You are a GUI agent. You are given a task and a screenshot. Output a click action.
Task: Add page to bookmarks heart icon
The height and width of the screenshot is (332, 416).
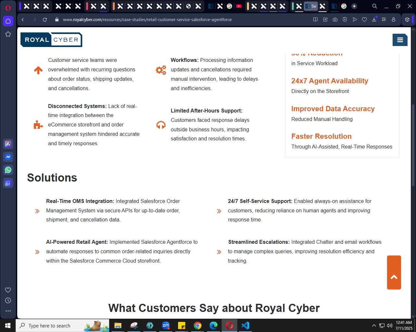(364, 19)
